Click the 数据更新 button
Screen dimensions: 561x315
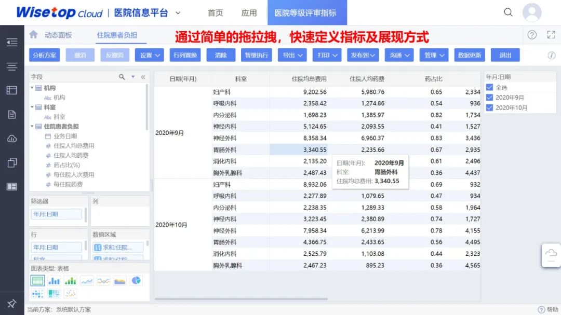click(470, 55)
